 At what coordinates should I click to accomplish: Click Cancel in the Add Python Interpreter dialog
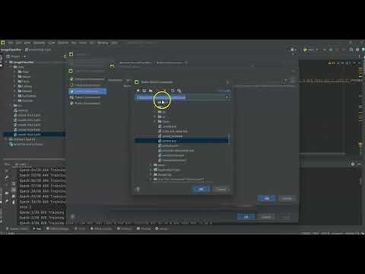pos(287,199)
